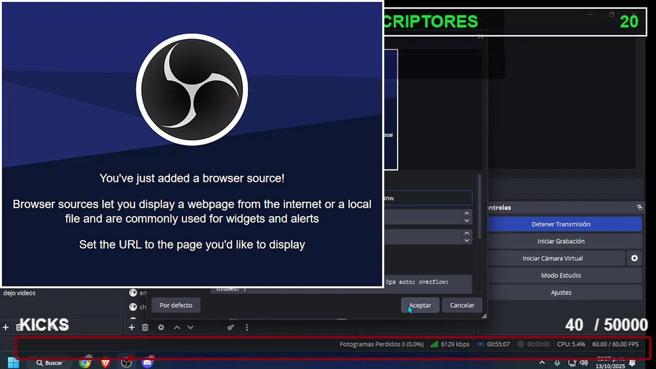
Task: Click the streaming status icon beside 00:55:07
Action: (x=481, y=344)
